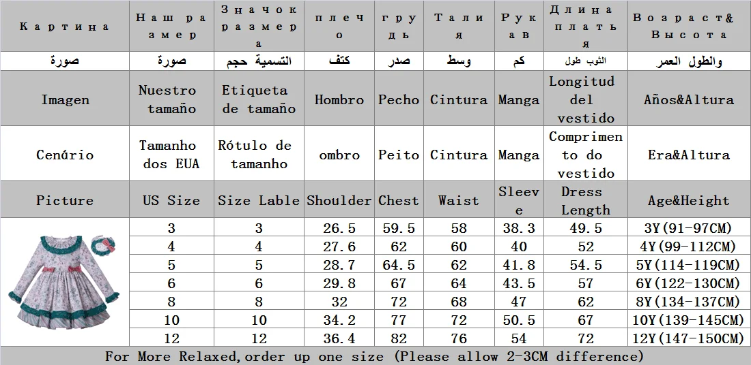Screen dimensions: 751x365
Task: Select the 'Cenário' Portuguese header cell
Action: point(65,154)
